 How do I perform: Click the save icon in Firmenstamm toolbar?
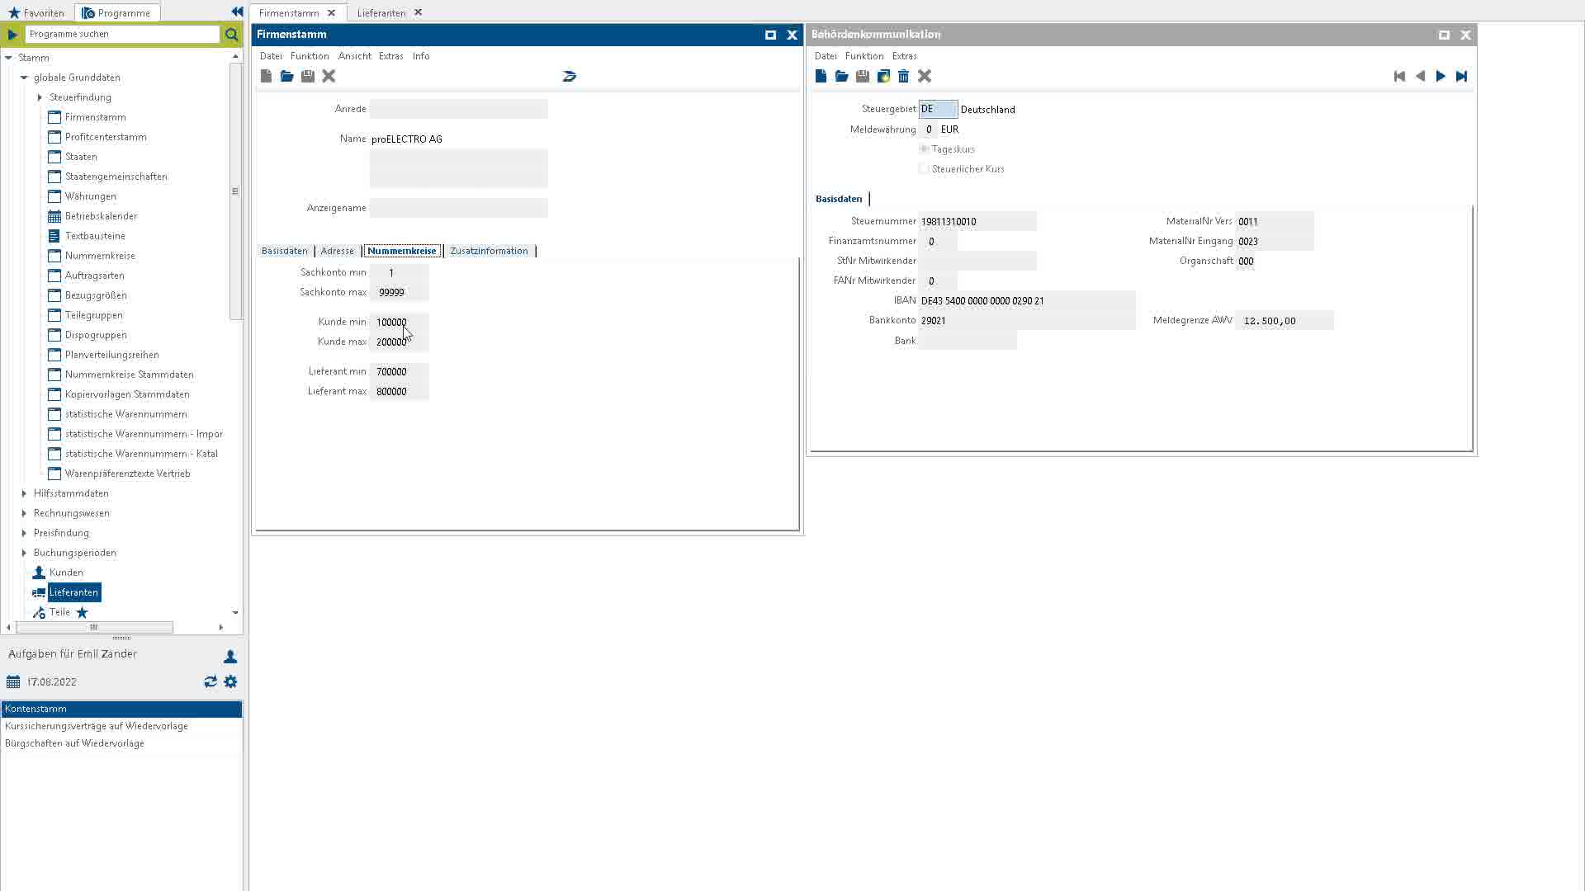coord(308,76)
